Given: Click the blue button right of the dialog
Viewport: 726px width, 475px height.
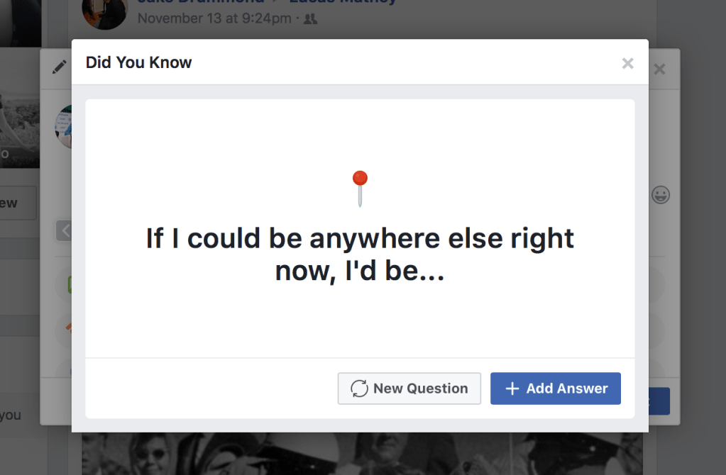Looking at the screenshot, I should [x=659, y=401].
